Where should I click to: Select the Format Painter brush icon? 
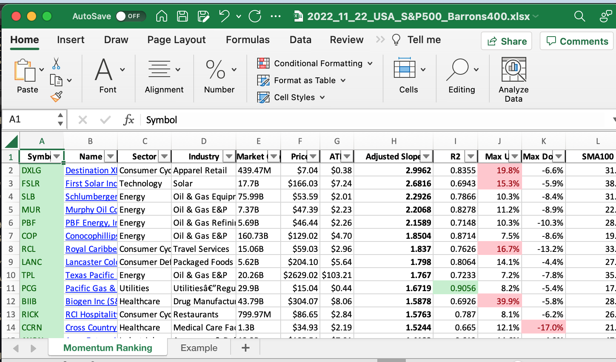[56, 96]
